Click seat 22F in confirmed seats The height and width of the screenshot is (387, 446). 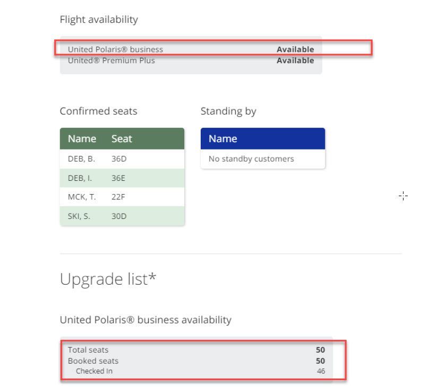coord(118,197)
